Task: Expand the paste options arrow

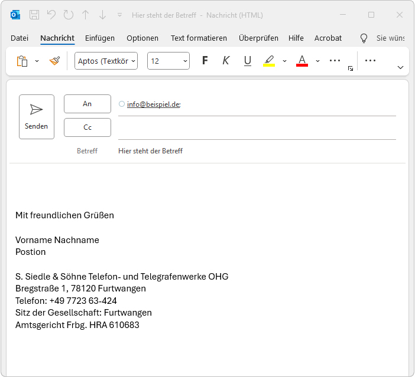Action: coord(37,61)
